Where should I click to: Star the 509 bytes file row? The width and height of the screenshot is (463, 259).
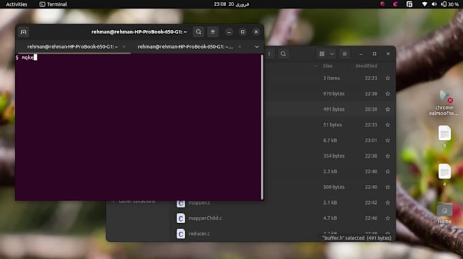[387, 187]
